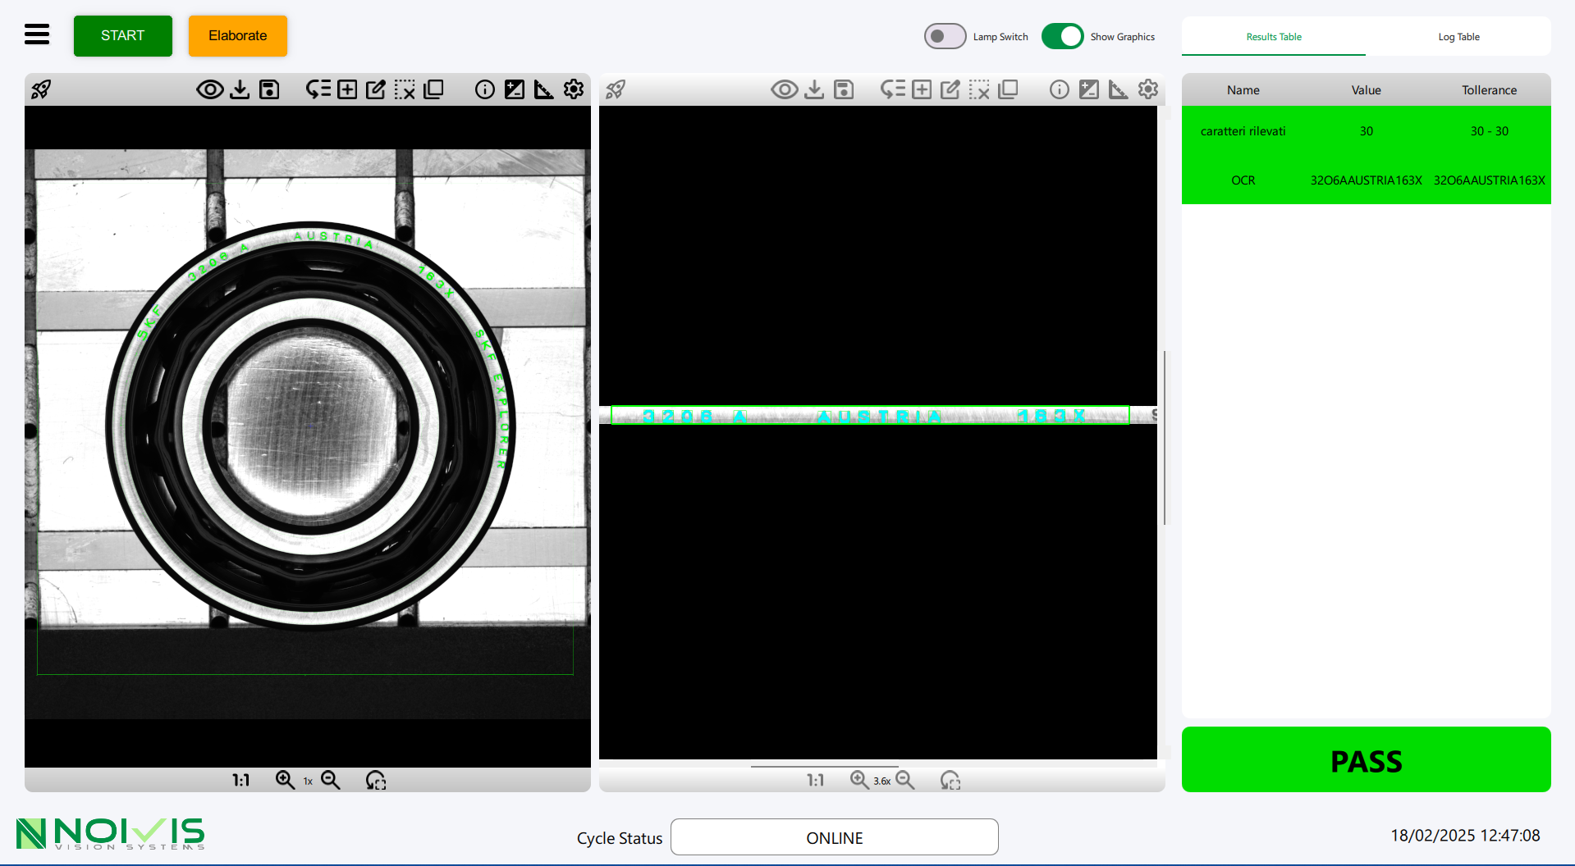Click the copy icon in the left image toolbar
This screenshot has height=866, width=1575.
(x=433, y=89)
